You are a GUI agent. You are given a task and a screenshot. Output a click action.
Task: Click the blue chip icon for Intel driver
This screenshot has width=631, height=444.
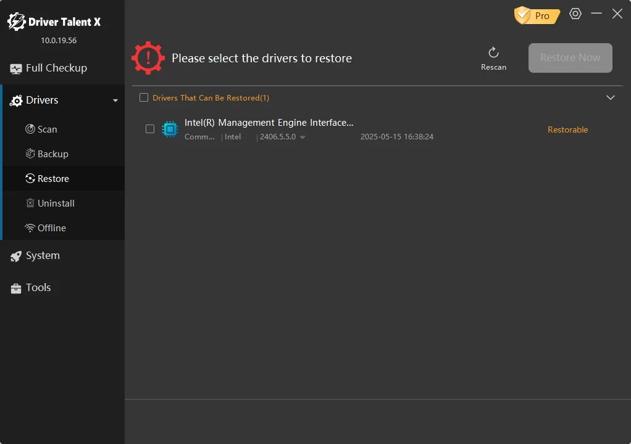pyautogui.click(x=170, y=129)
